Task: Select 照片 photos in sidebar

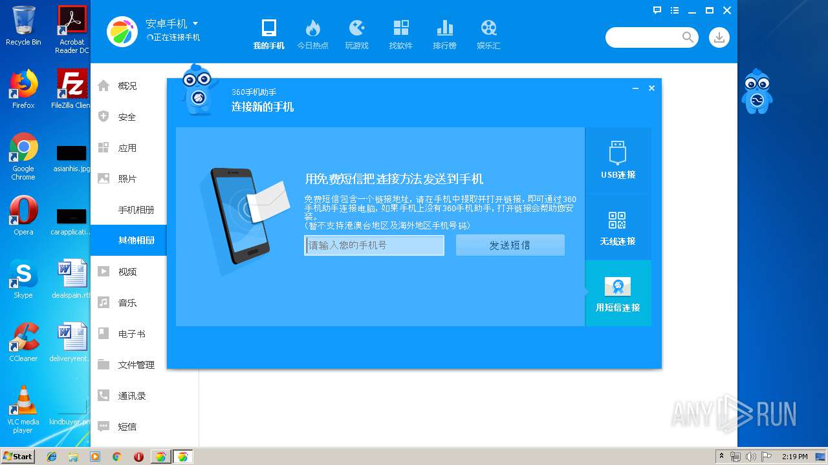Action: (x=128, y=179)
